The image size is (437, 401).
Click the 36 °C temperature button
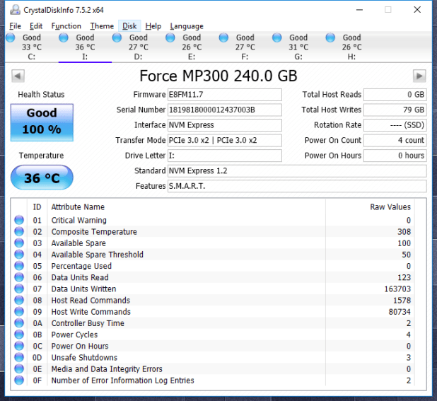coord(42,178)
